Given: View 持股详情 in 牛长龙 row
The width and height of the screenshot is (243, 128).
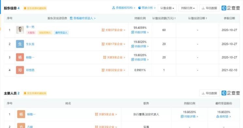Looking at the screenshot, I should pos(140,46).
